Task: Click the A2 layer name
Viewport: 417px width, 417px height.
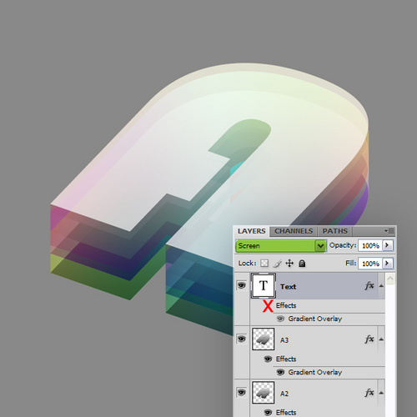Action: pos(284,394)
